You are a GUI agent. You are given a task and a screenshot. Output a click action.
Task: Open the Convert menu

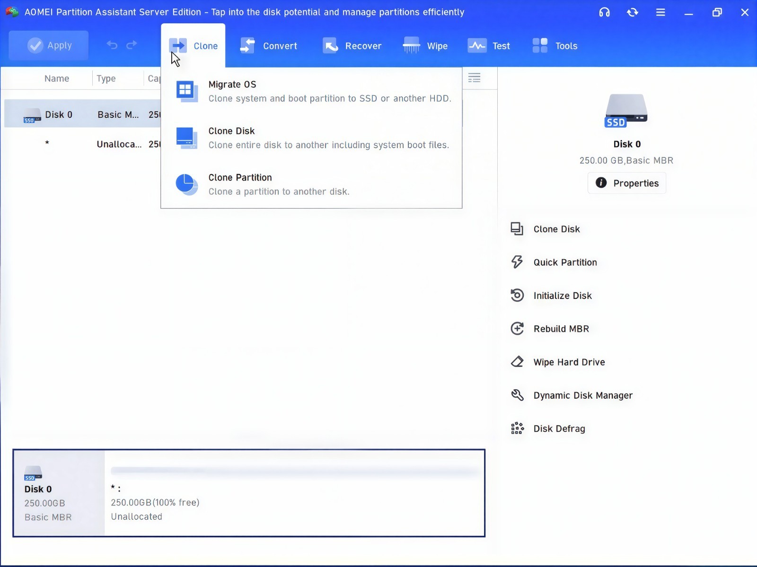click(269, 46)
